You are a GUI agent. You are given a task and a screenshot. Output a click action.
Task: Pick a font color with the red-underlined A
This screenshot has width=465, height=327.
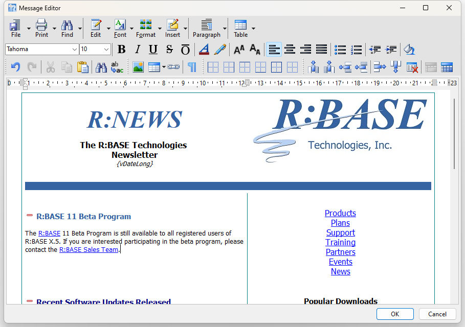(204, 50)
